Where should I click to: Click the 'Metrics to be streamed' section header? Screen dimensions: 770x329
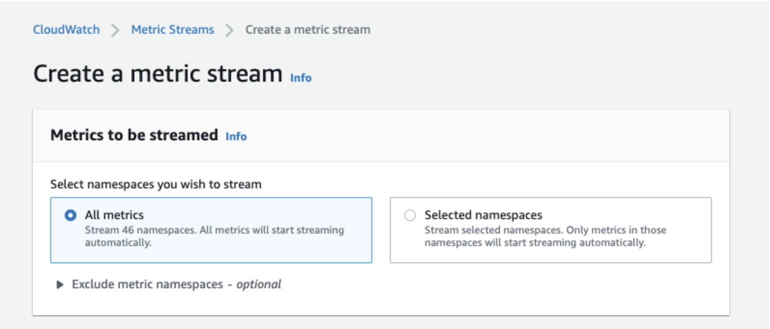(x=134, y=135)
